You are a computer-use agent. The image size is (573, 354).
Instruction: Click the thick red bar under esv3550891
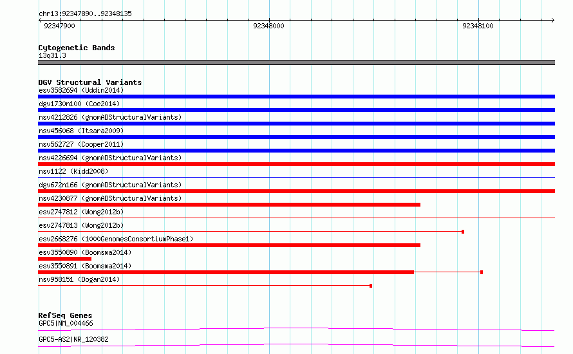(x=226, y=272)
